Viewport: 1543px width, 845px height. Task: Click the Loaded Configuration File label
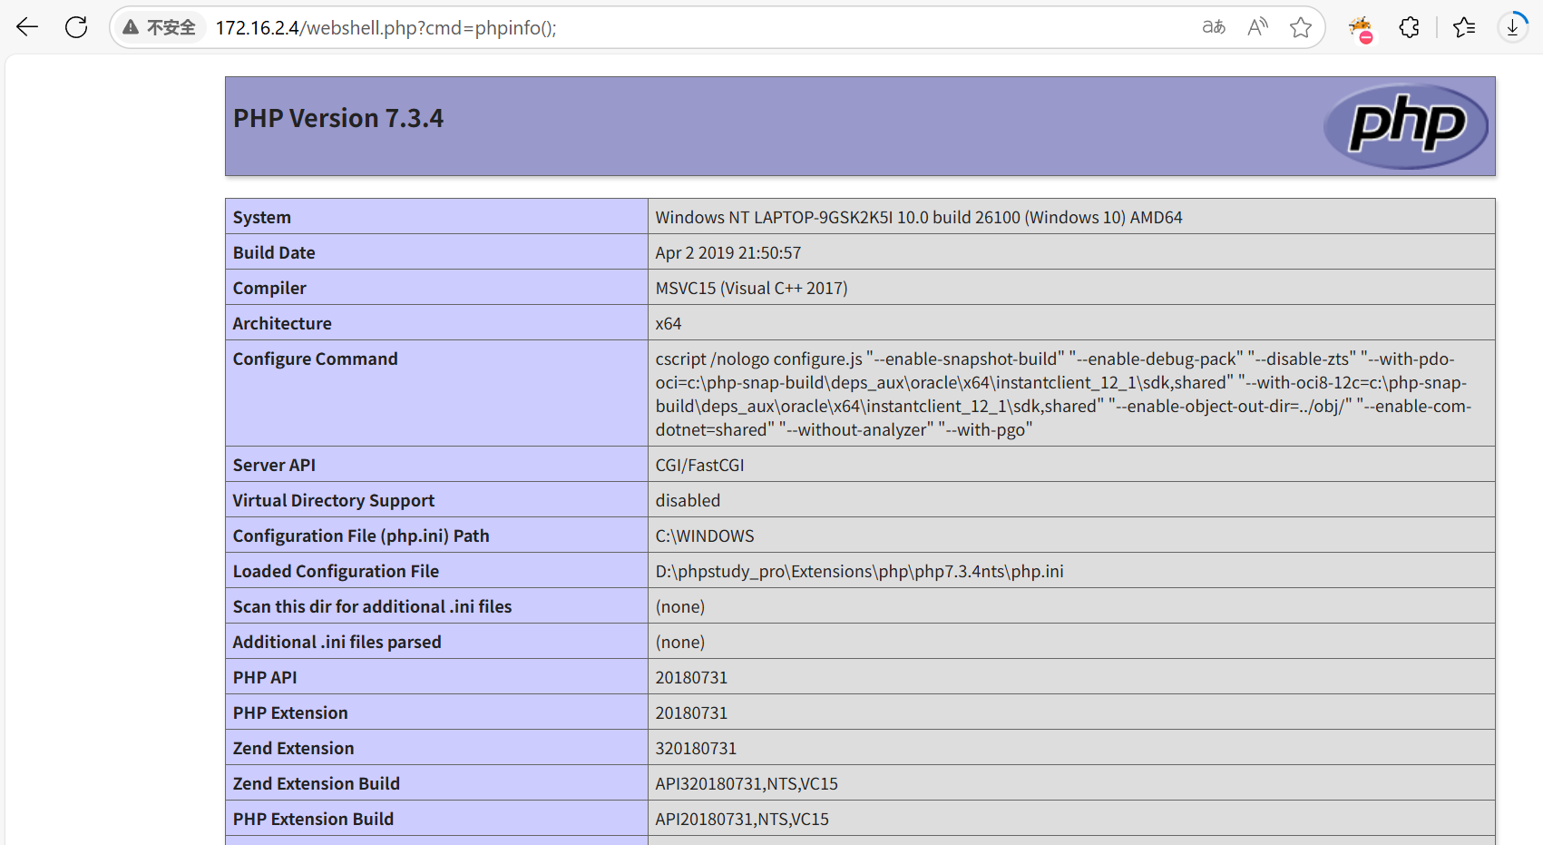[336, 571]
